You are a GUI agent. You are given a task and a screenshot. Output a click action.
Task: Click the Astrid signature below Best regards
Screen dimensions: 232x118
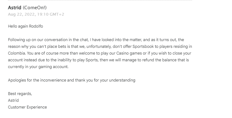[13, 101]
